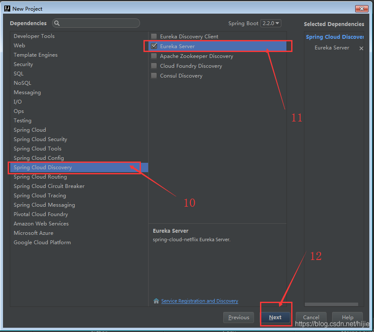Choose the Microsoft Azure category

point(79,233)
